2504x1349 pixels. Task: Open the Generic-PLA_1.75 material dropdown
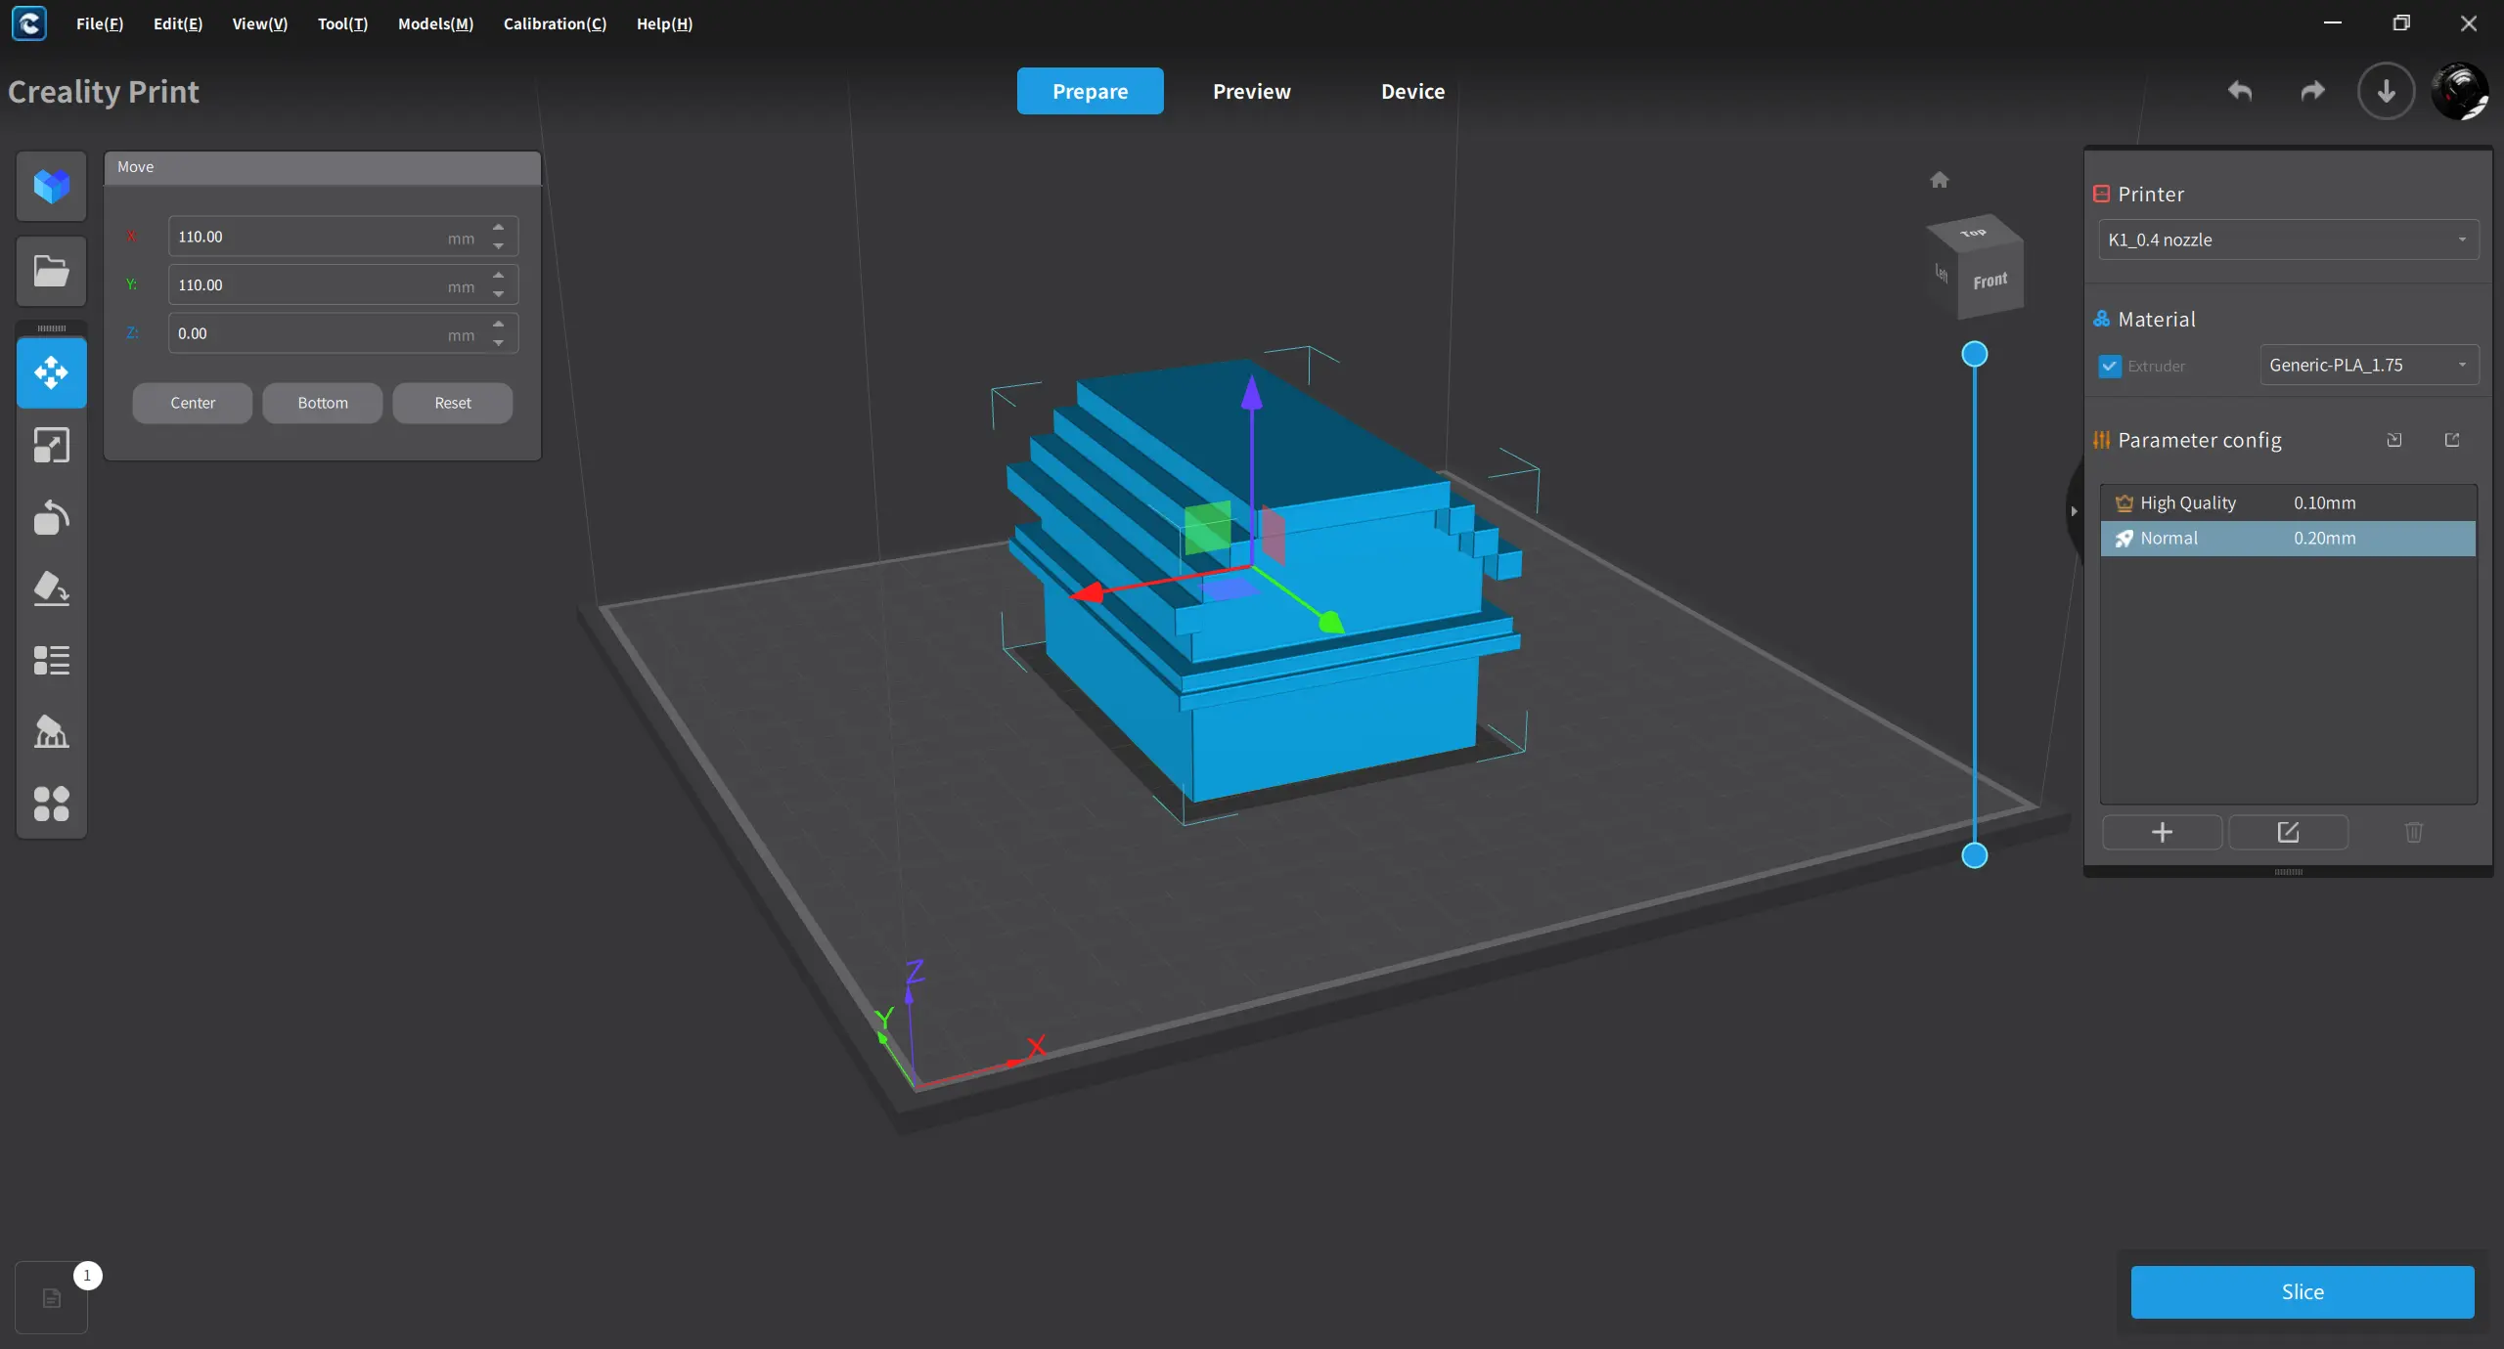2369,365
